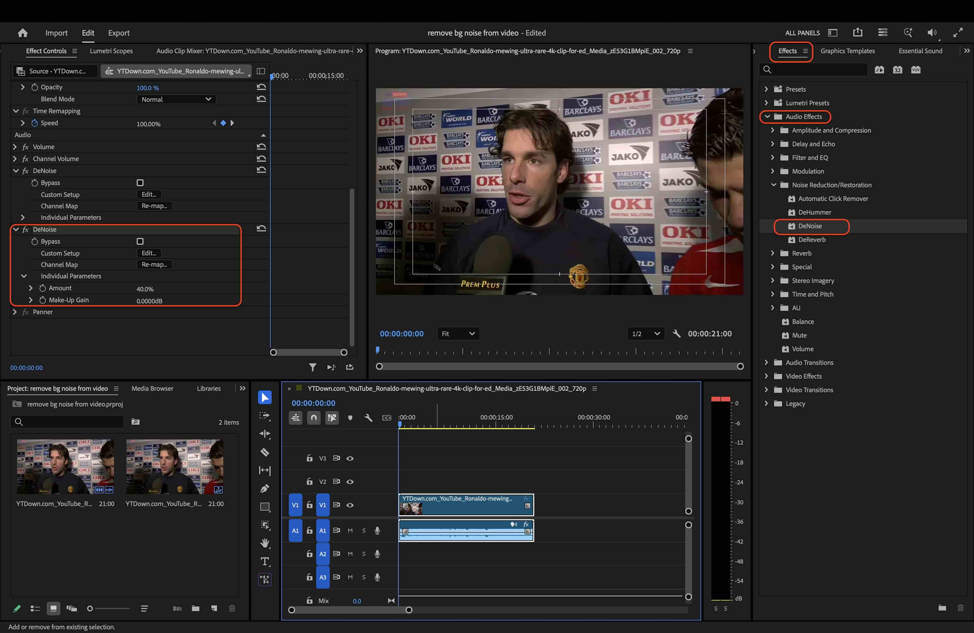This screenshot has width=974, height=633.
Task: Open the Essential Sound tab
Action: click(x=920, y=51)
